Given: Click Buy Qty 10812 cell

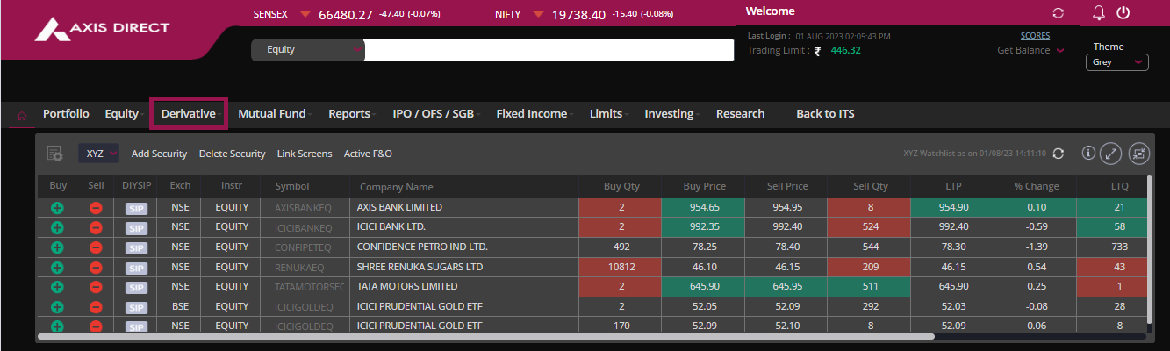Looking at the screenshot, I should pos(620,267).
